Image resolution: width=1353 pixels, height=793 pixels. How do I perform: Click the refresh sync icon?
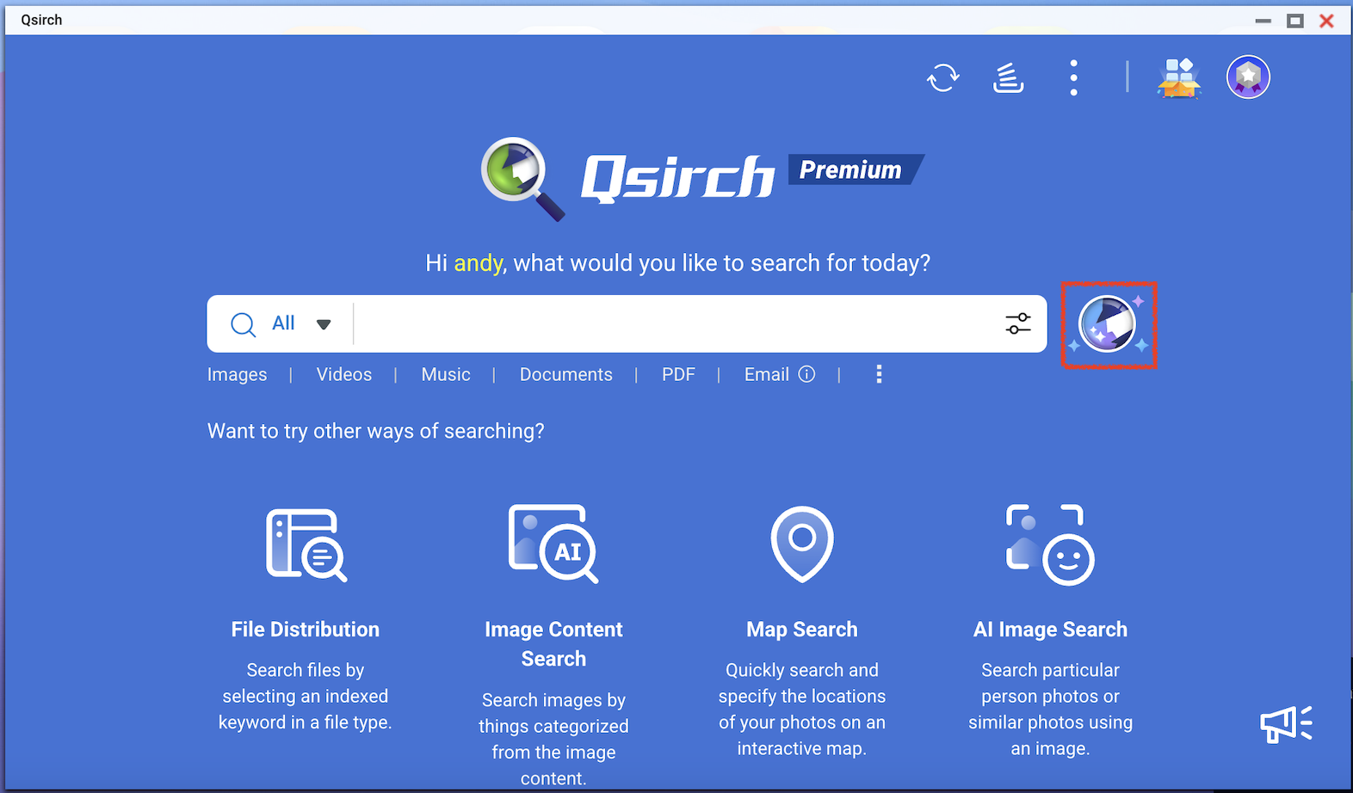(943, 77)
